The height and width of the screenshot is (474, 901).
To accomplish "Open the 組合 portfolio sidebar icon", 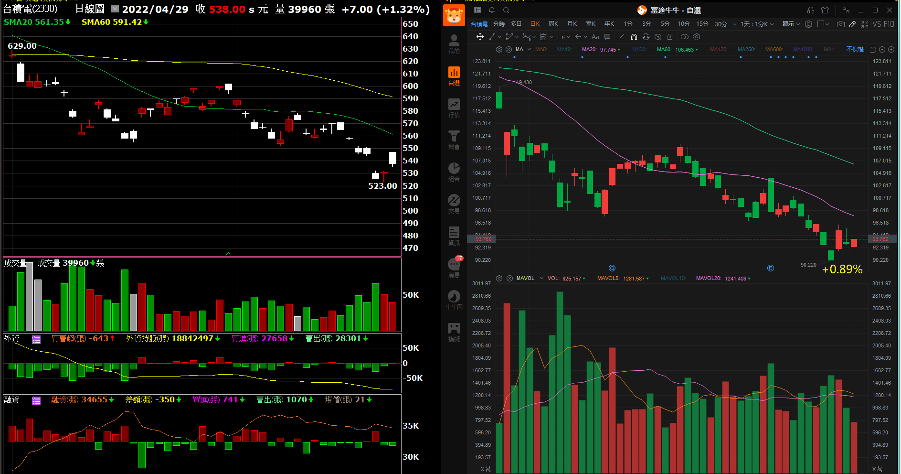I will coord(454,172).
